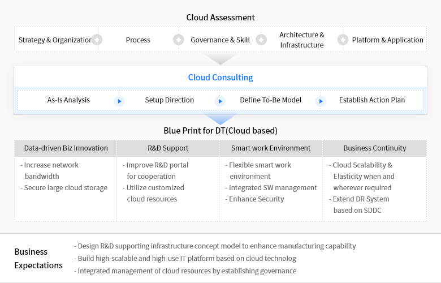Click blue arrow icon after Setup Direction
Screen dimensions: 441x283
pyautogui.click(x=219, y=101)
